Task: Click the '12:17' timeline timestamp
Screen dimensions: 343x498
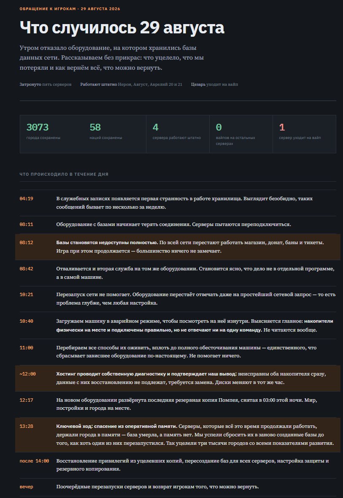Action: coord(26,400)
